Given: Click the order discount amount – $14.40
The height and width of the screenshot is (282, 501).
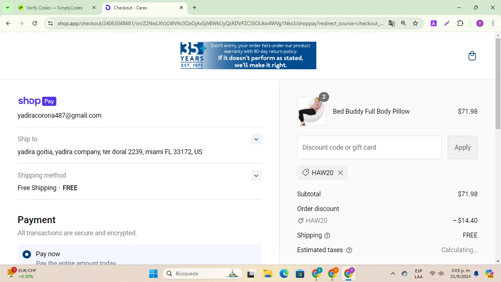Looking at the screenshot, I should [x=465, y=221].
